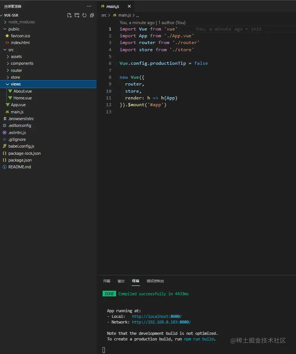Select the 终端 (Terminal) panel tab
The width and height of the screenshot is (296, 354).
coord(135,281)
